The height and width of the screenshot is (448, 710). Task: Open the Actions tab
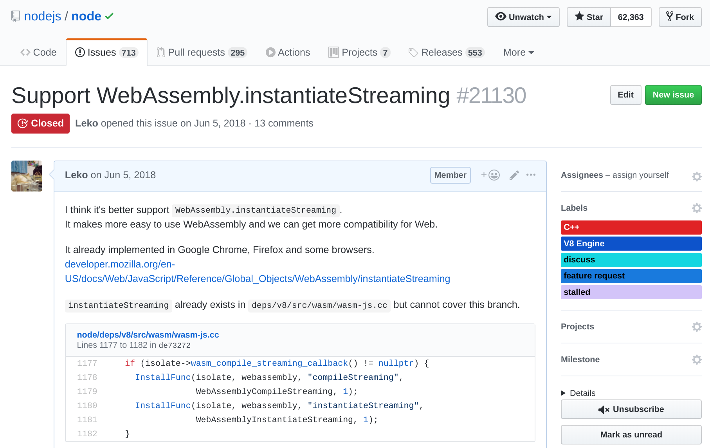(288, 52)
